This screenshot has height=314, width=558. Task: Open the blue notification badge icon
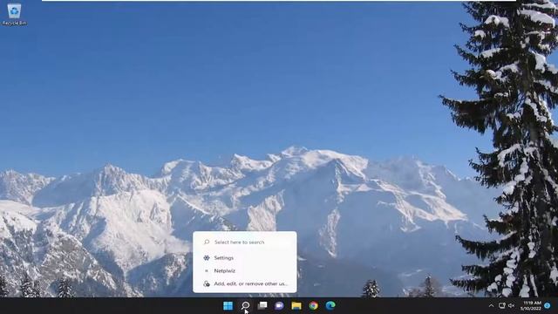point(548,305)
